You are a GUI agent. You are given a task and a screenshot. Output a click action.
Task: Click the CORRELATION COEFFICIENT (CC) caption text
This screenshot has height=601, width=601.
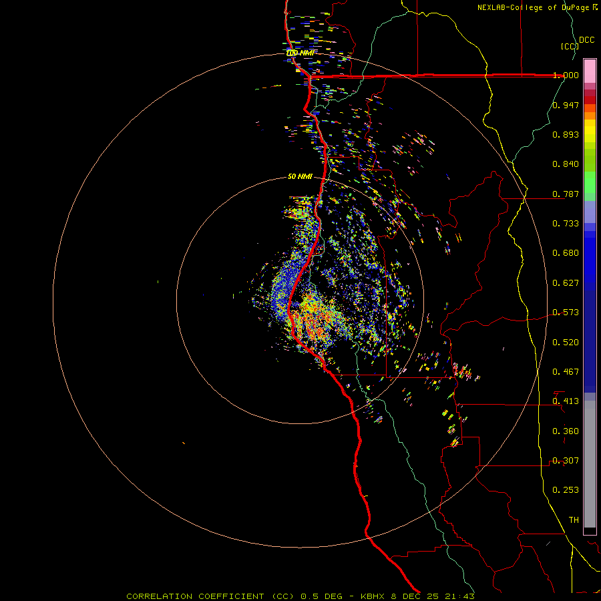click(211, 596)
